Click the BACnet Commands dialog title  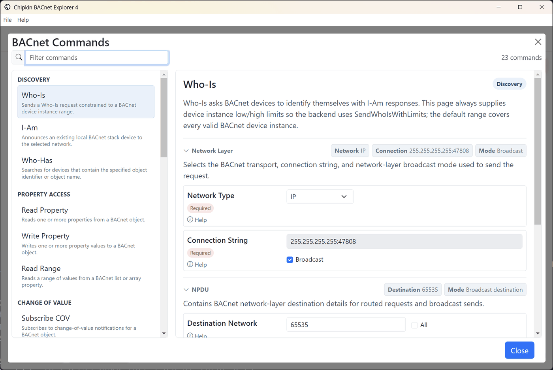click(x=60, y=42)
